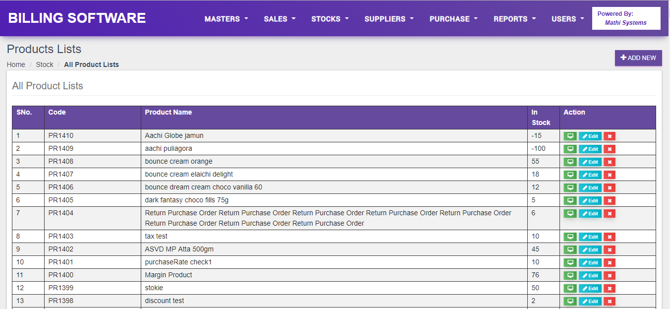Click the Edit button for ASVD MP Atta 500gm
This screenshot has height=309, width=670.
click(x=590, y=249)
